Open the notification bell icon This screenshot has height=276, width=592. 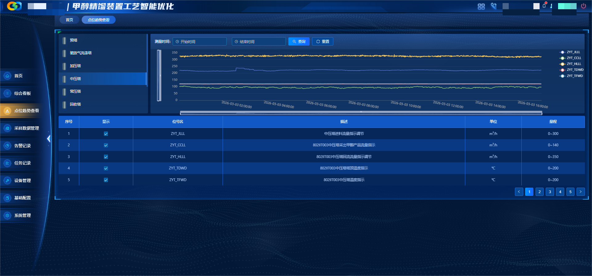[544, 6]
